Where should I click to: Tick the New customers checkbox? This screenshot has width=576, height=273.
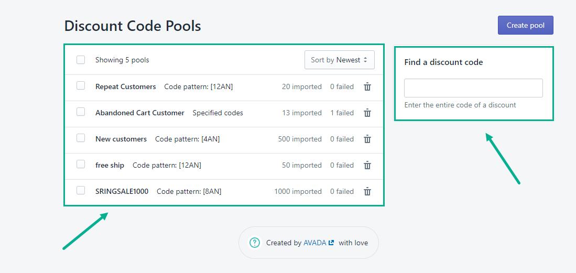tap(81, 138)
